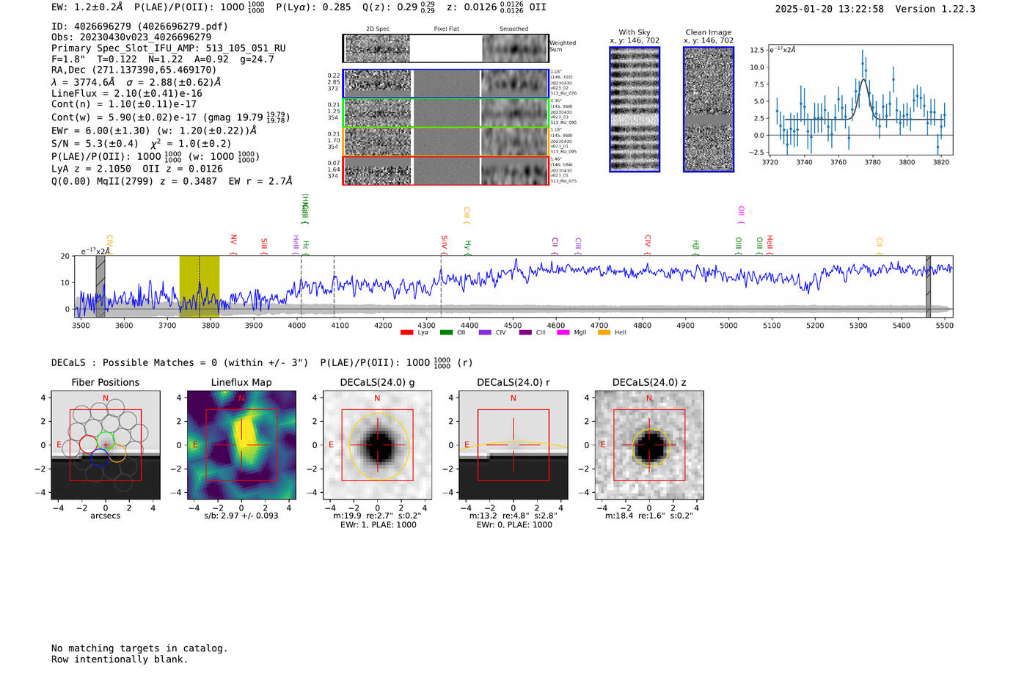Viewport: 1027px width, 699px height.
Task: Select the DECaLS(24.0) r image
Action: click(x=513, y=445)
